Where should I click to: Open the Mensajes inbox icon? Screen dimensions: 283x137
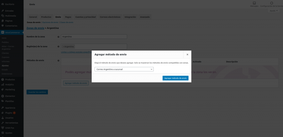coord(254,3)
